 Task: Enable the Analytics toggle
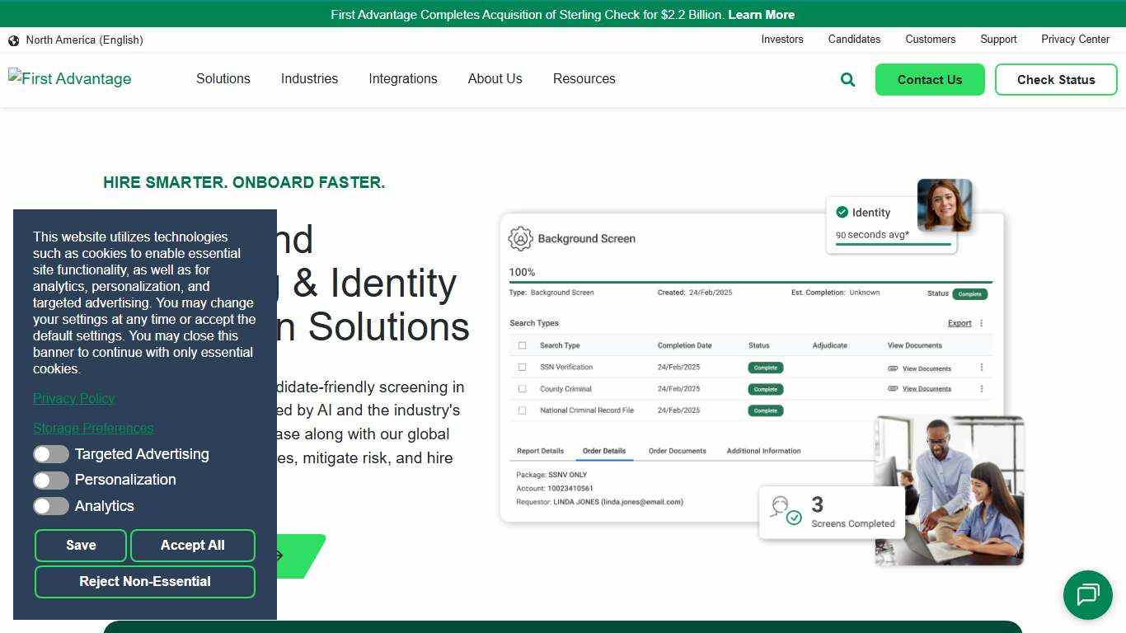point(51,506)
